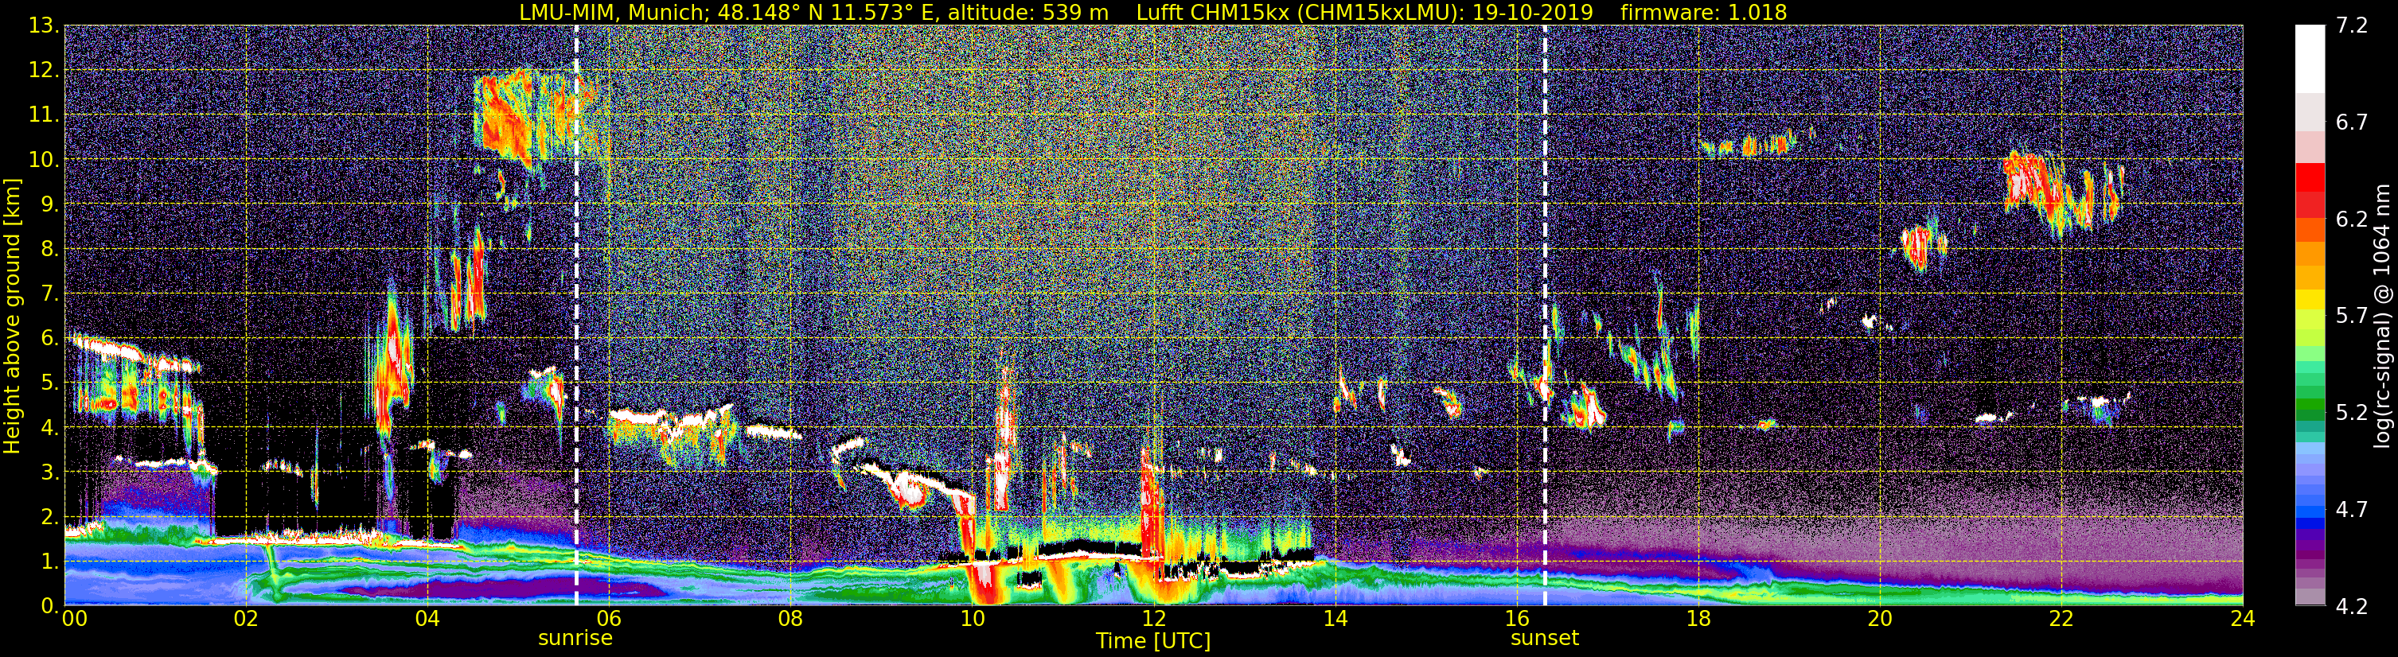Click the time axis tick "04"
This screenshot has height=657, width=2398.
click(427, 619)
